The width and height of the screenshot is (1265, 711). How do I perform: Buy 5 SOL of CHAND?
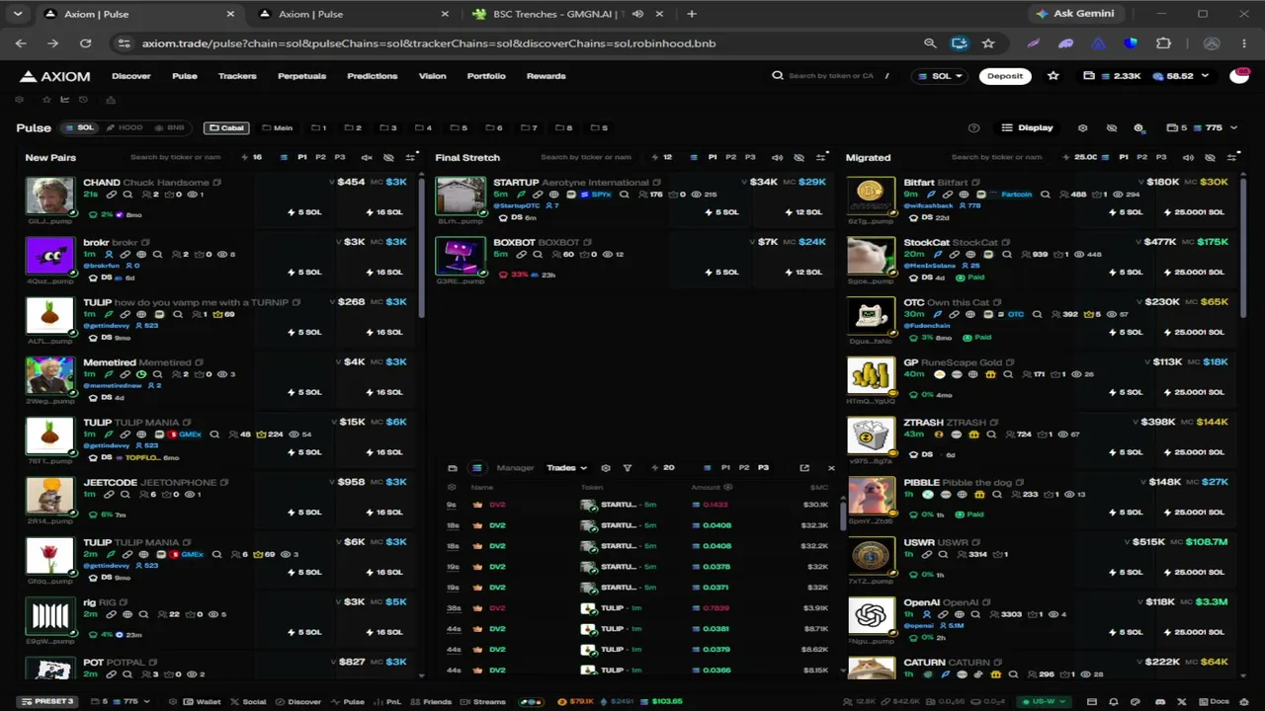pos(303,212)
